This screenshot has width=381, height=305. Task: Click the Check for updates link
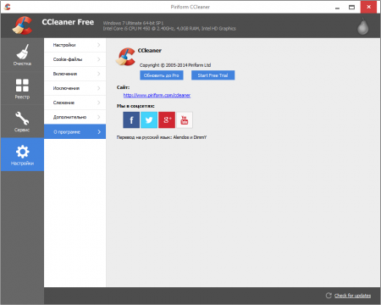pyautogui.click(x=352, y=296)
